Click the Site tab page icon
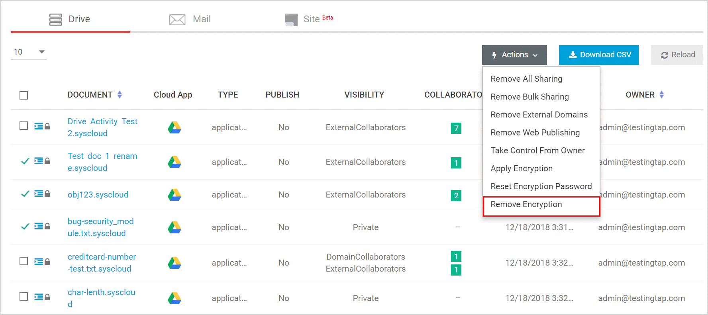Image resolution: width=708 pixels, height=315 pixels. (291, 20)
